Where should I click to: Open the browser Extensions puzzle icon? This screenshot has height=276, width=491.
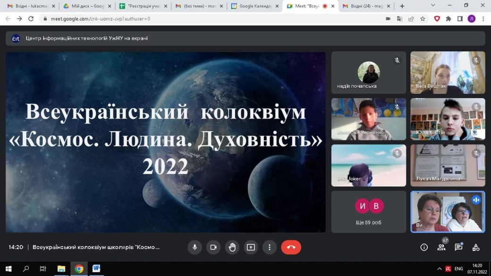[449, 19]
